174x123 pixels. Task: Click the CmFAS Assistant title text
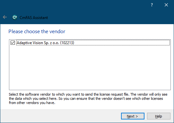(34, 18)
